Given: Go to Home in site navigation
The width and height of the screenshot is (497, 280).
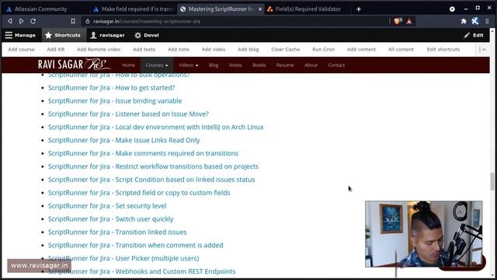Looking at the screenshot, I should click(x=128, y=65).
